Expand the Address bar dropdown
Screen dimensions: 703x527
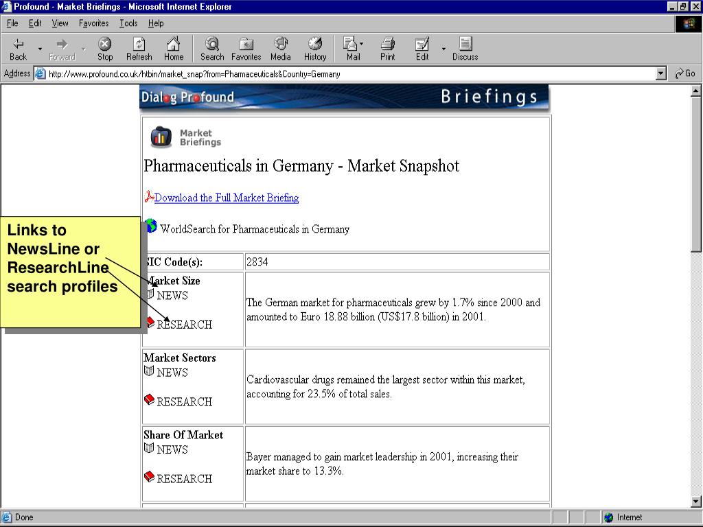click(661, 73)
